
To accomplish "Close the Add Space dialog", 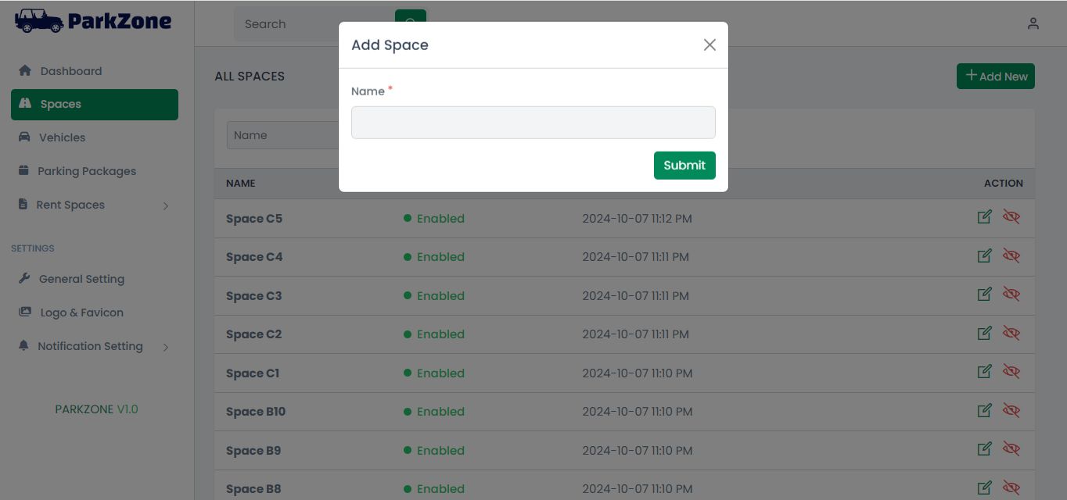I will tap(710, 45).
